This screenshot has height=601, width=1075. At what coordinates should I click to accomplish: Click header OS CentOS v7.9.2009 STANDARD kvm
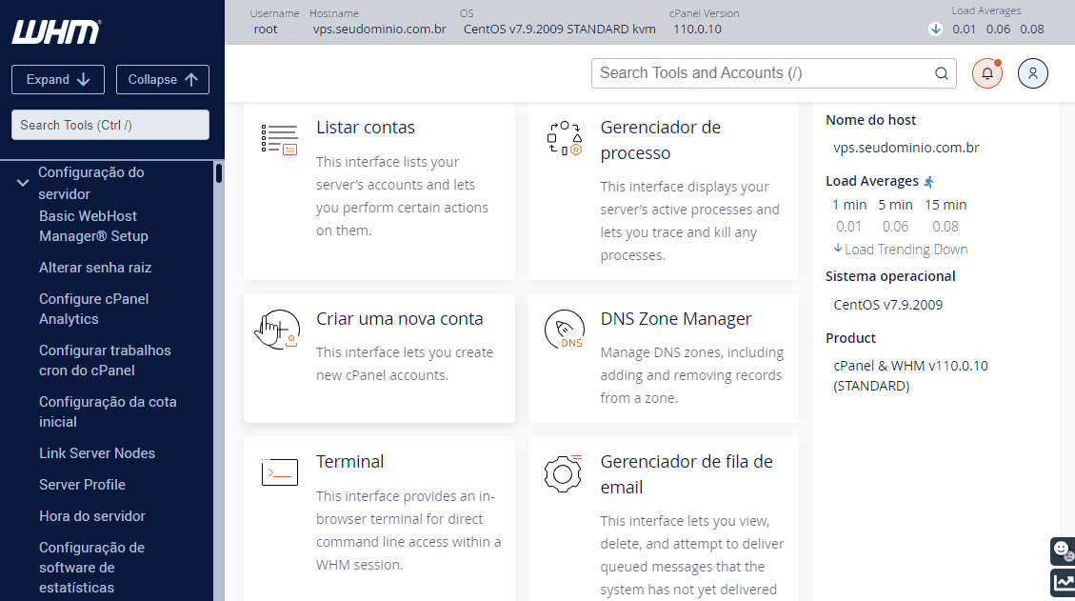pyautogui.click(x=560, y=29)
